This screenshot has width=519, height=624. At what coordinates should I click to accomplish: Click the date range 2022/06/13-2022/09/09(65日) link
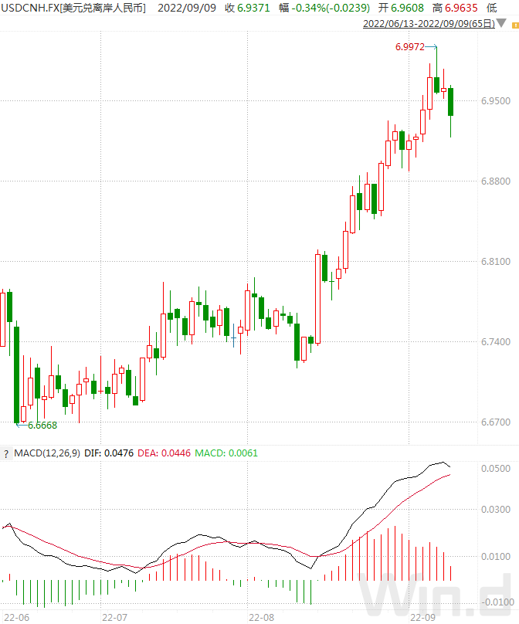coord(429,23)
